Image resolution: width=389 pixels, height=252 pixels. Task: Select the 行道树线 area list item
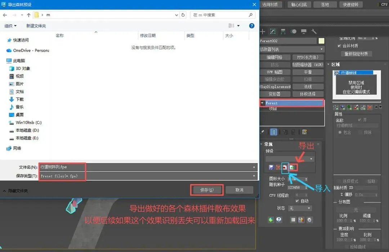(354, 73)
